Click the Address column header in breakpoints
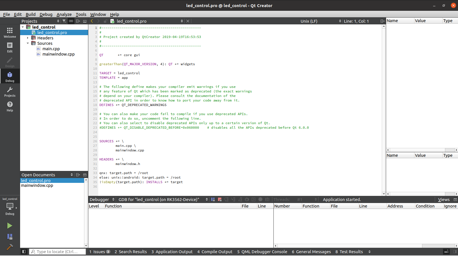 [401, 206]
